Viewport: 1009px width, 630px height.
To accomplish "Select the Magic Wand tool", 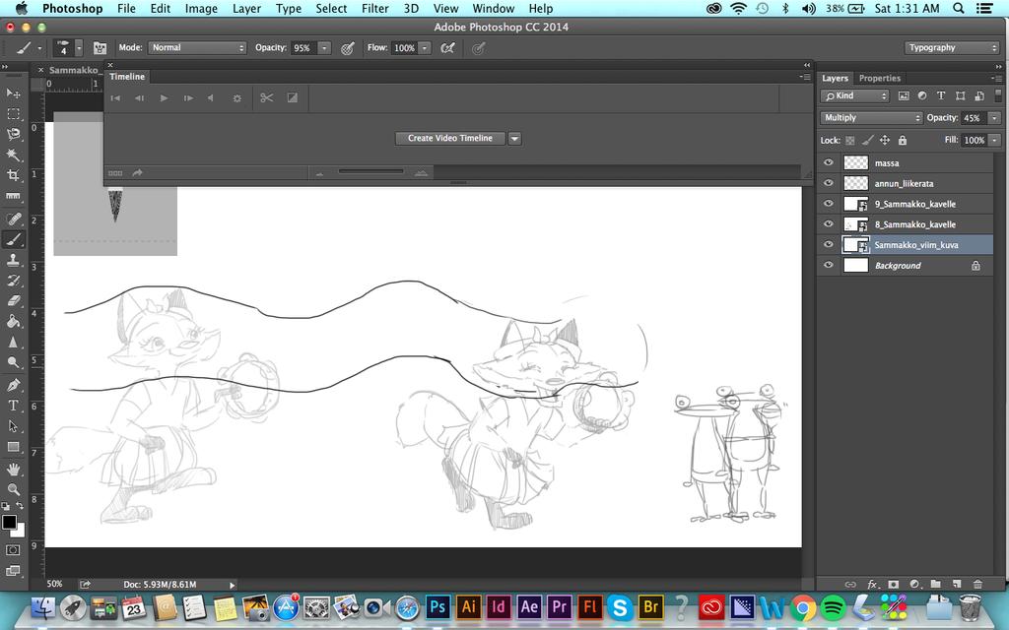I will (13, 155).
